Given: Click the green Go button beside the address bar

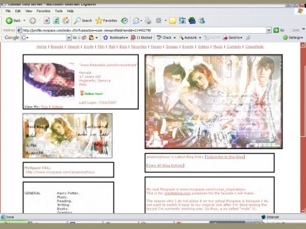Looking at the screenshot, I should (x=279, y=30).
